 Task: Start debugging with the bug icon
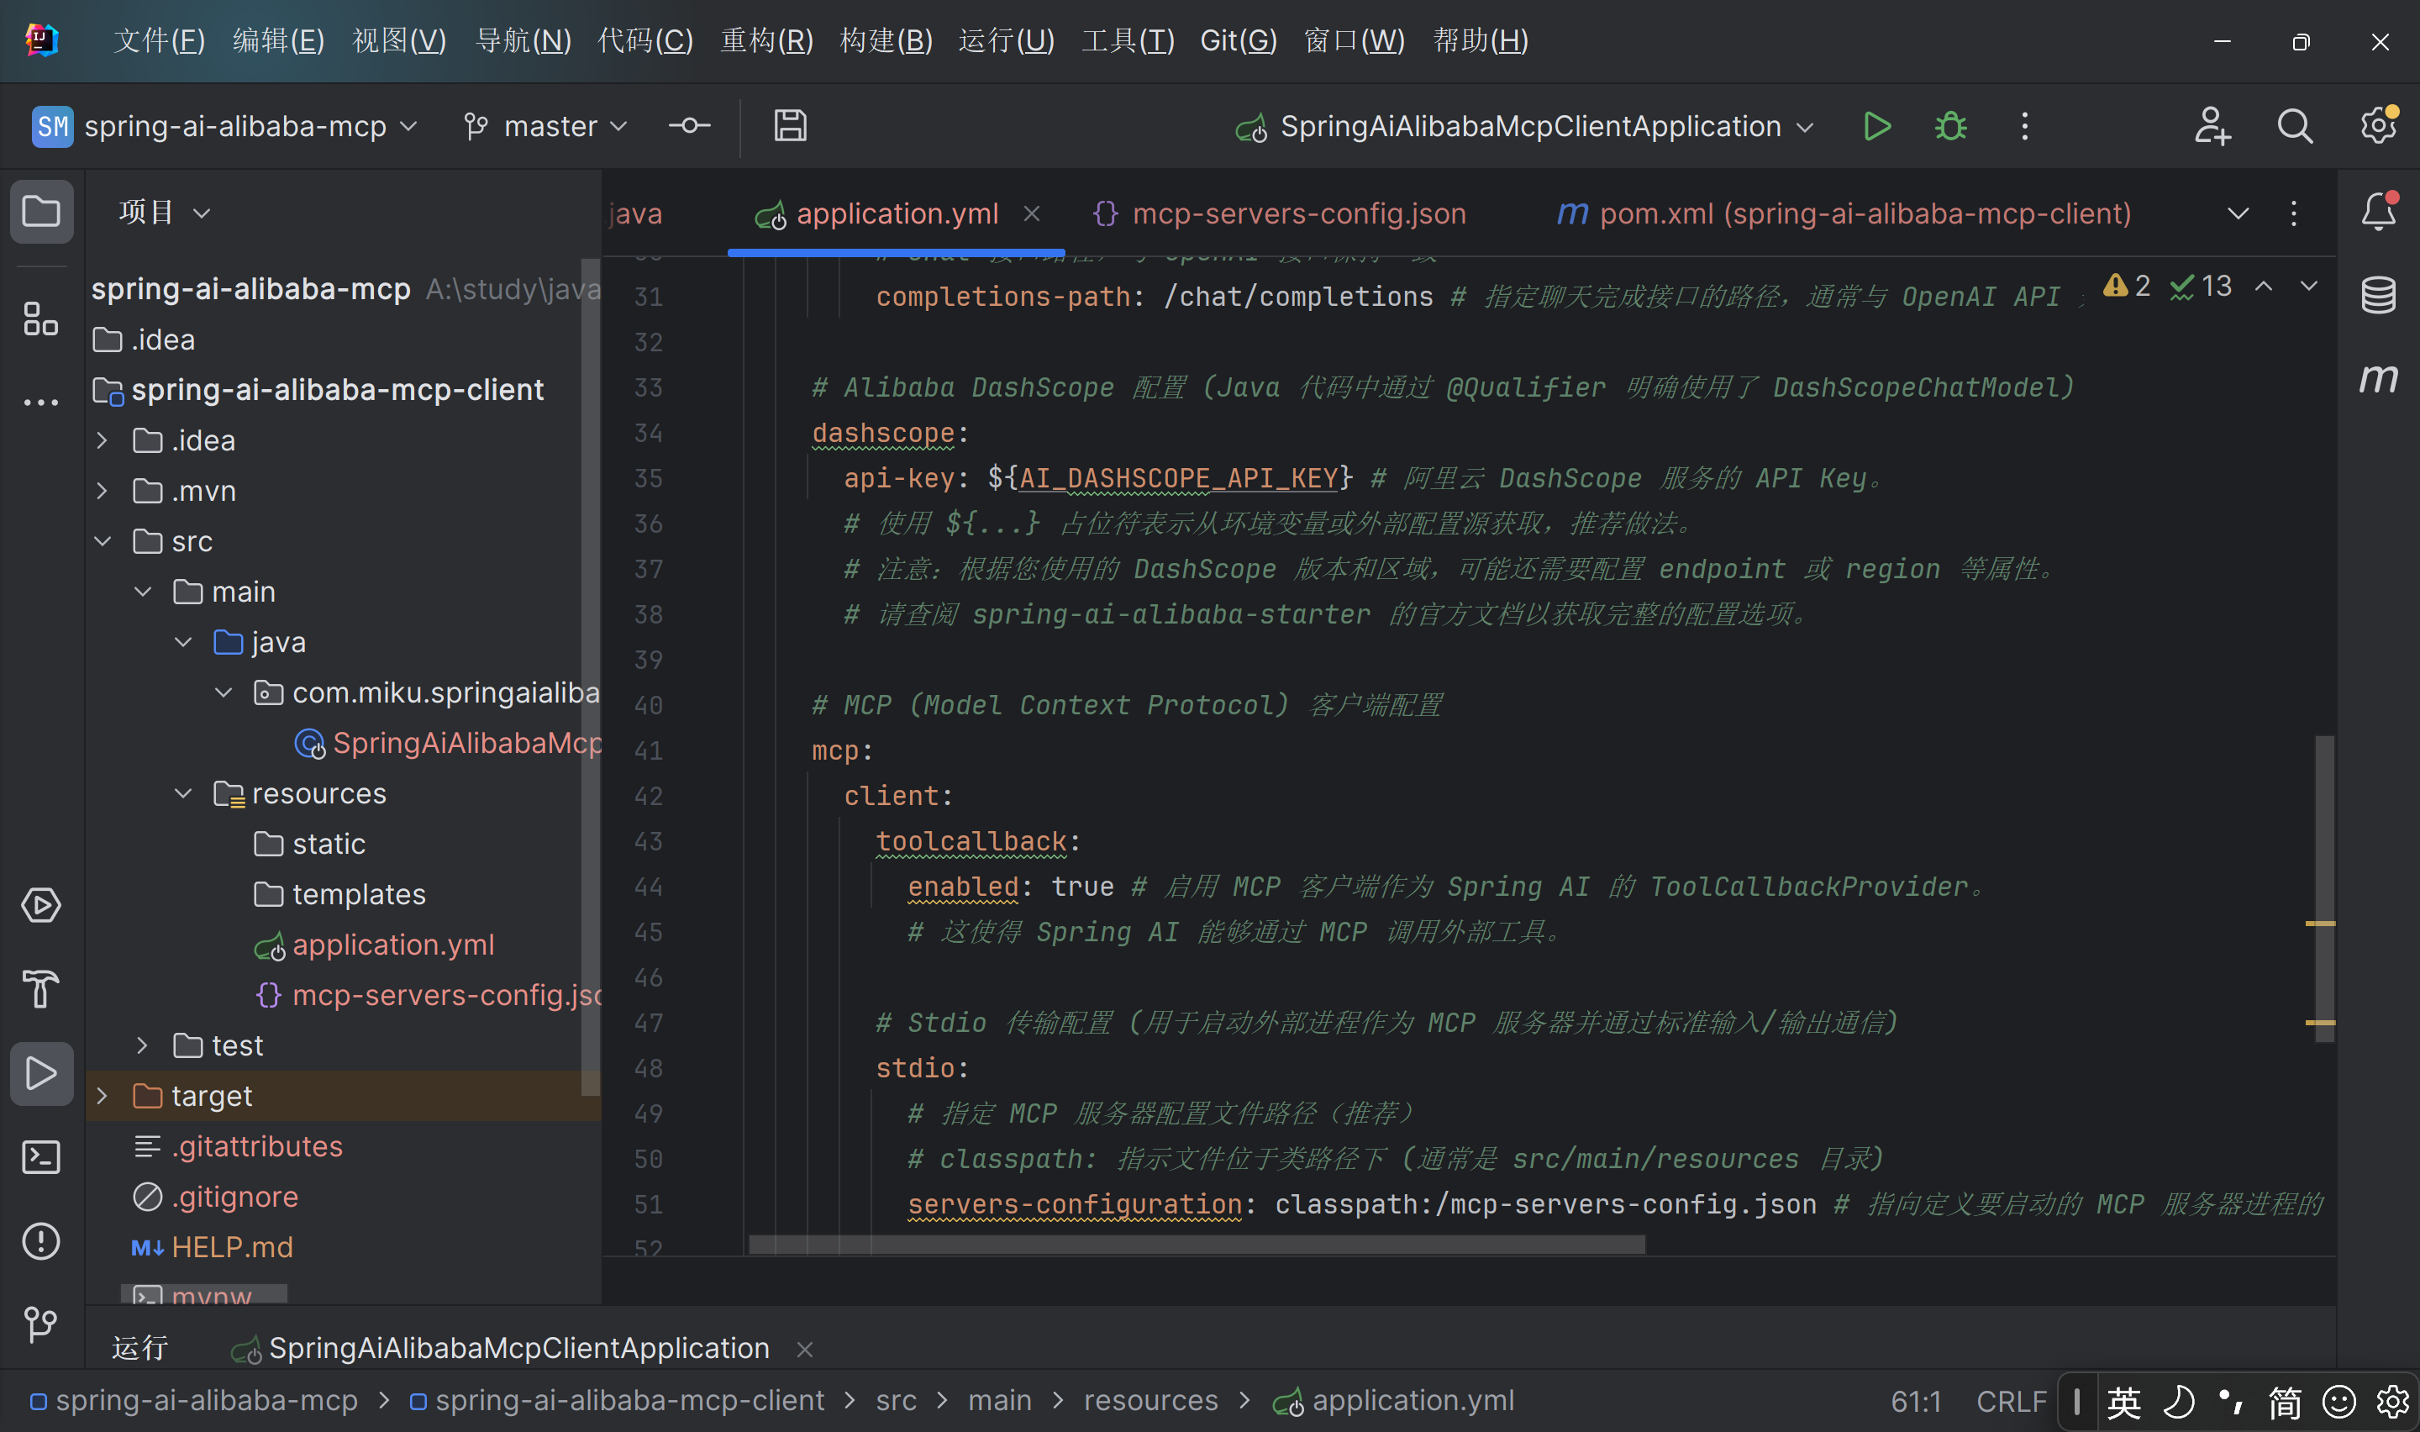pyautogui.click(x=1950, y=126)
